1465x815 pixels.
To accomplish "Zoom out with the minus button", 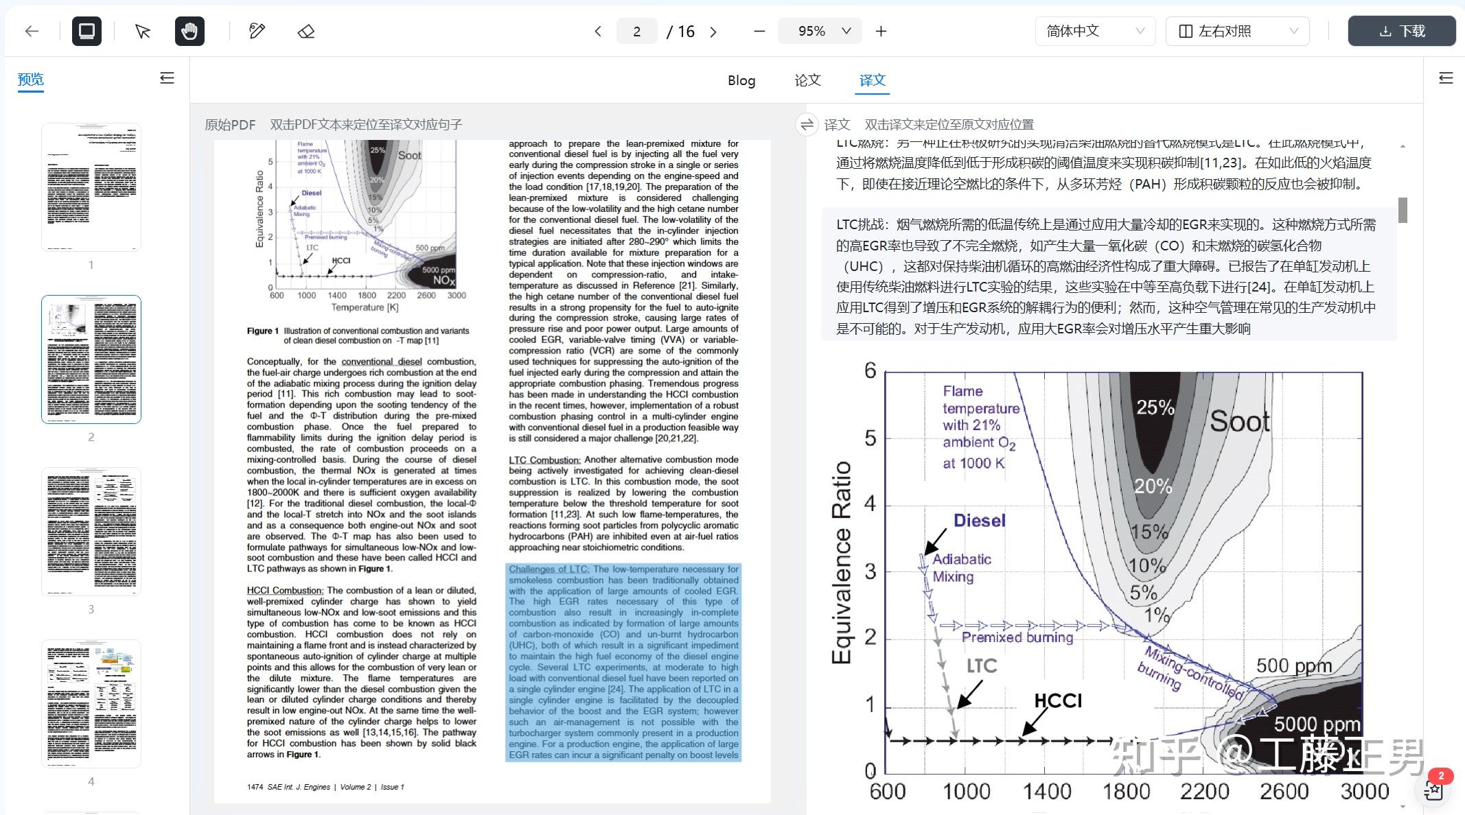I will tap(759, 31).
